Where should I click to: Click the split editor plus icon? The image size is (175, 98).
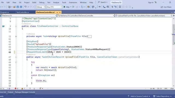tap(174, 16)
